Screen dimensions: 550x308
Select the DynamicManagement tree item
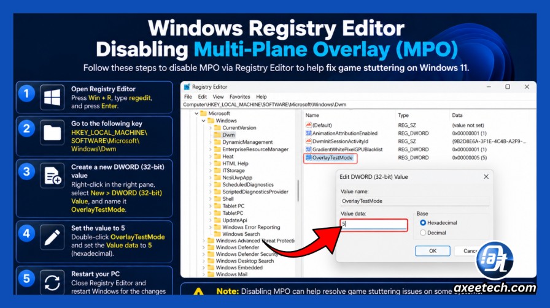point(247,142)
